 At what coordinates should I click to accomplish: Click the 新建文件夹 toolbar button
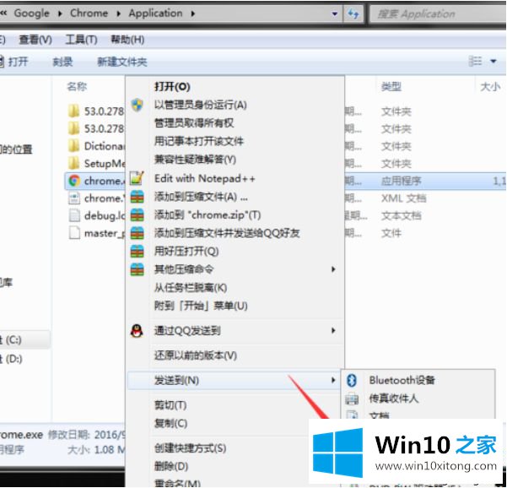pyautogui.click(x=122, y=61)
